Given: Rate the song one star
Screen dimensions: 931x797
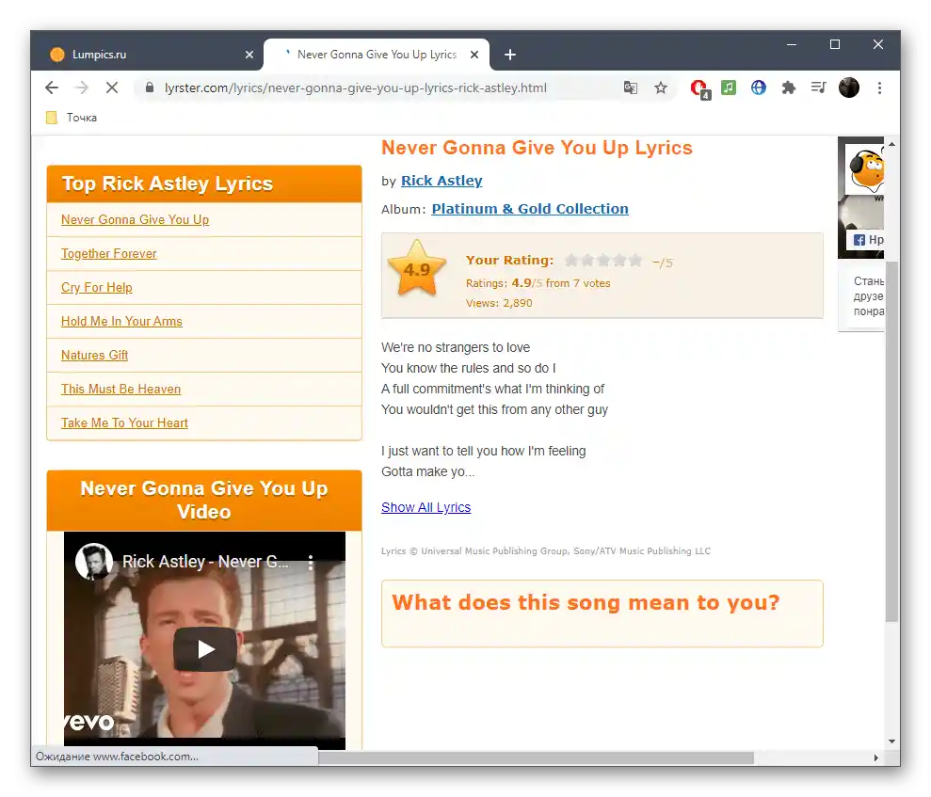Looking at the screenshot, I should pyautogui.click(x=571, y=260).
